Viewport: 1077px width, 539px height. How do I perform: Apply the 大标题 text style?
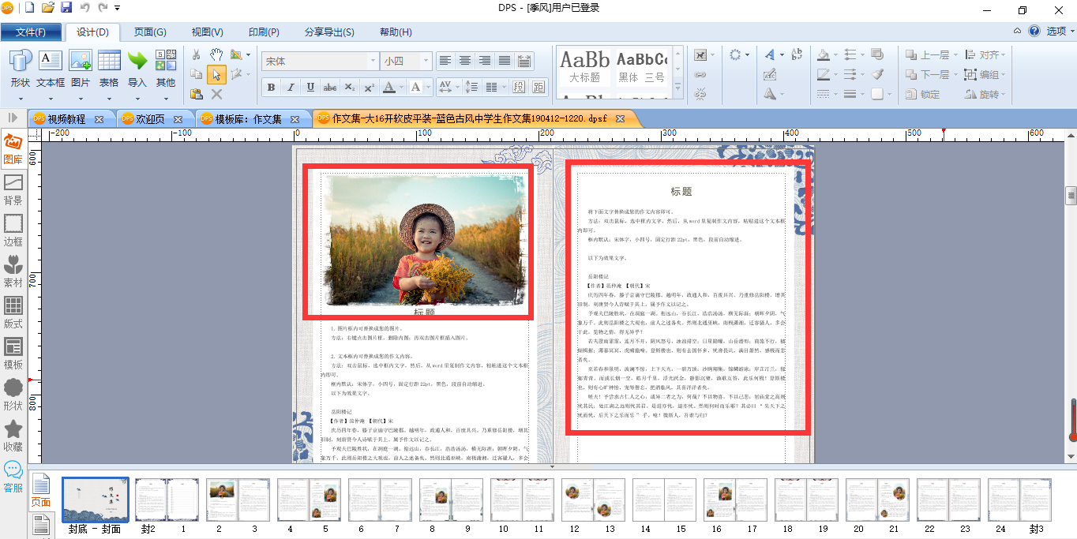pos(585,67)
